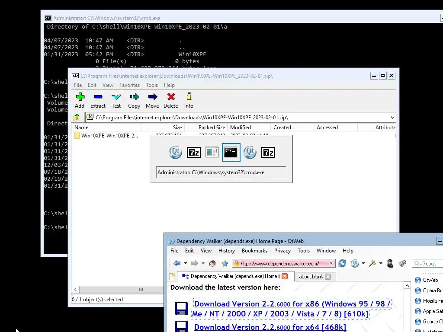Screen dimensions: 443x332
Task: Click the left scroll arrow in 7-Zip list
Action: pos(75,289)
